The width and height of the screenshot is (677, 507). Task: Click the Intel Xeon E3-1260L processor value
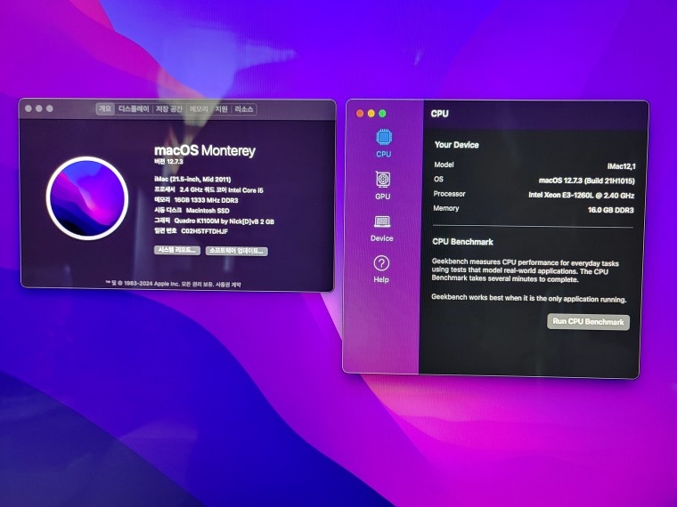click(x=581, y=196)
